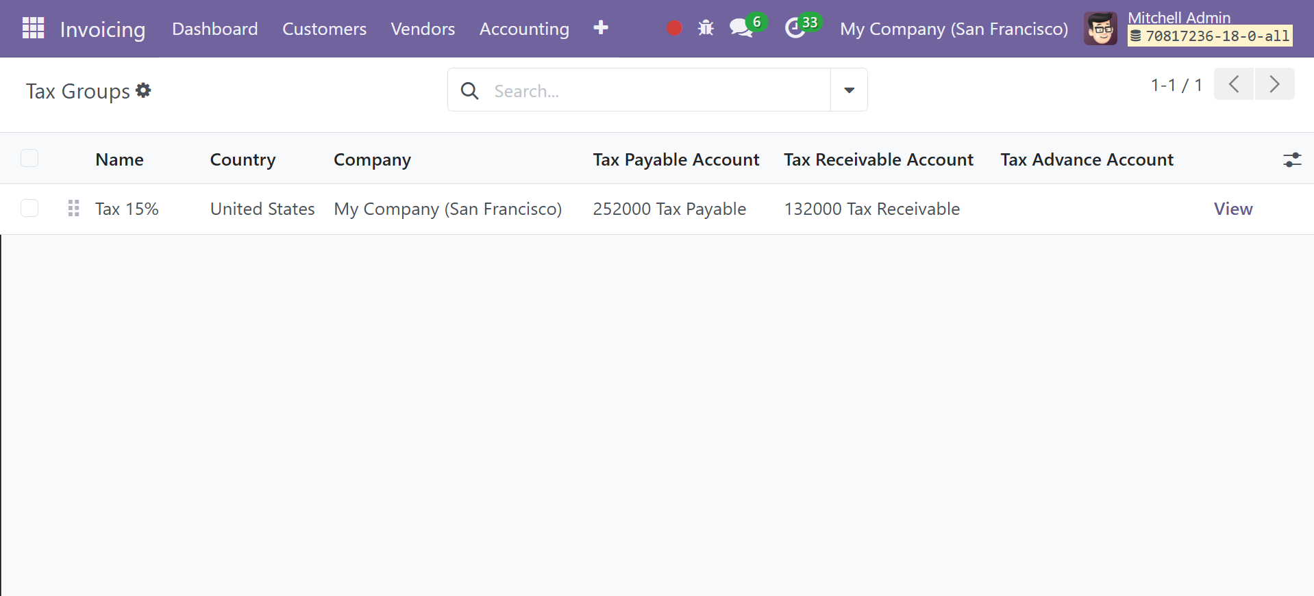Open optional columns settings icon
The width and height of the screenshot is (1314, 596).
click(x=1292, y=159)
